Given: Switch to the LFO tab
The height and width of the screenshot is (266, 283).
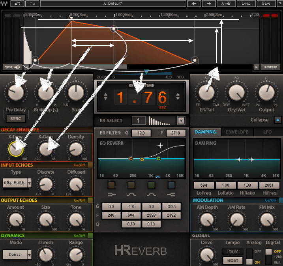Looking at the screenshot, I should [x=267, y=132].
